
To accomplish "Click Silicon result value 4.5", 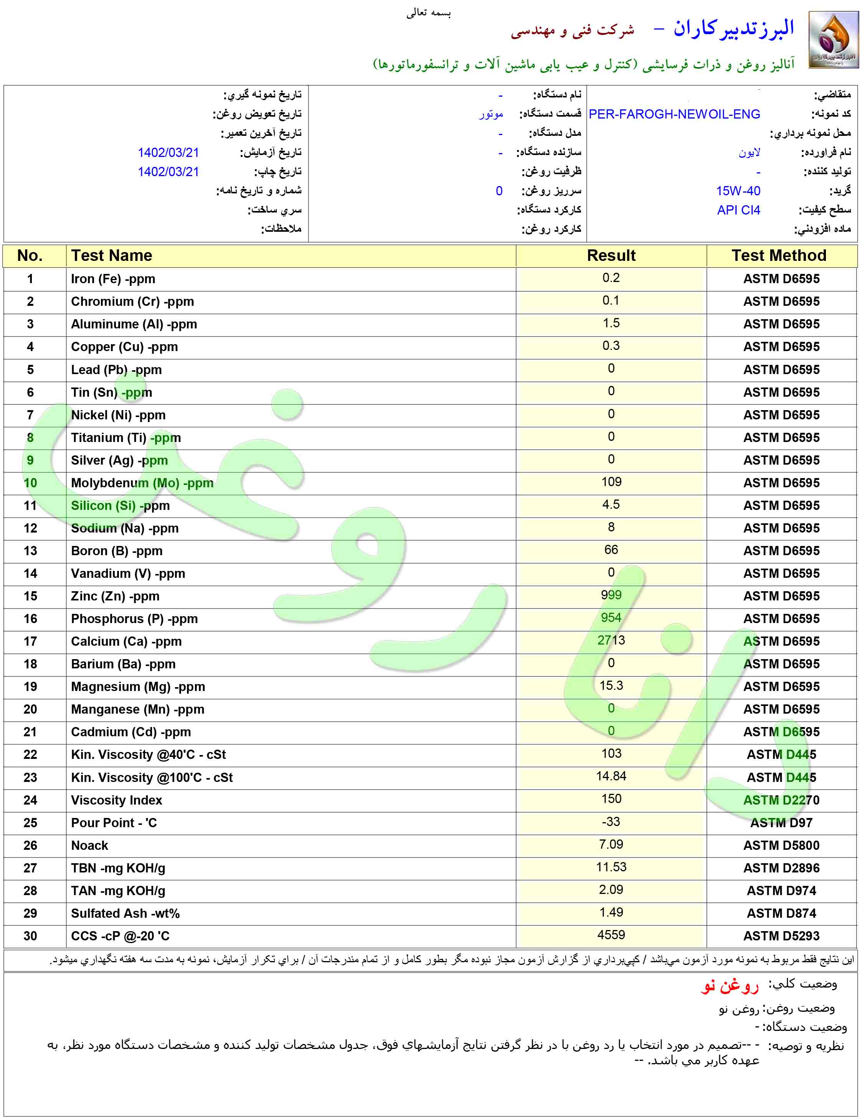I will pyautogui.click(x=611, y=505).
